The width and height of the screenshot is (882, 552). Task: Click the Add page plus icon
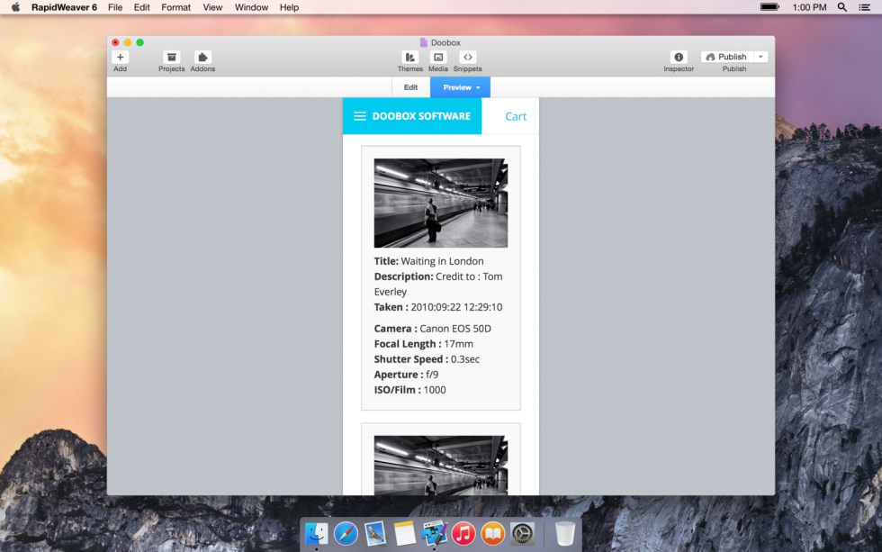120,57
